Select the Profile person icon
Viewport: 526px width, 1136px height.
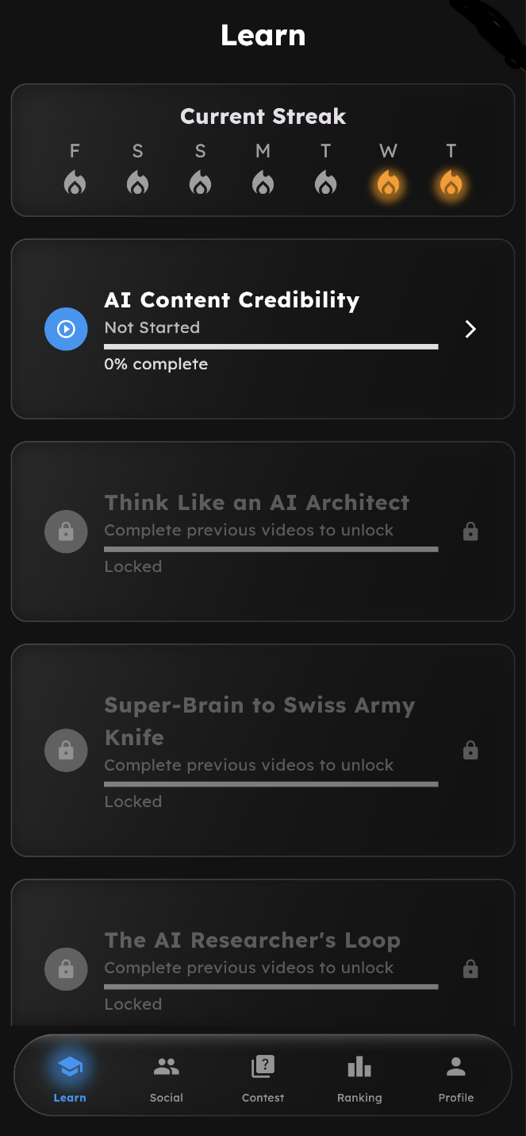point(456,1066)
